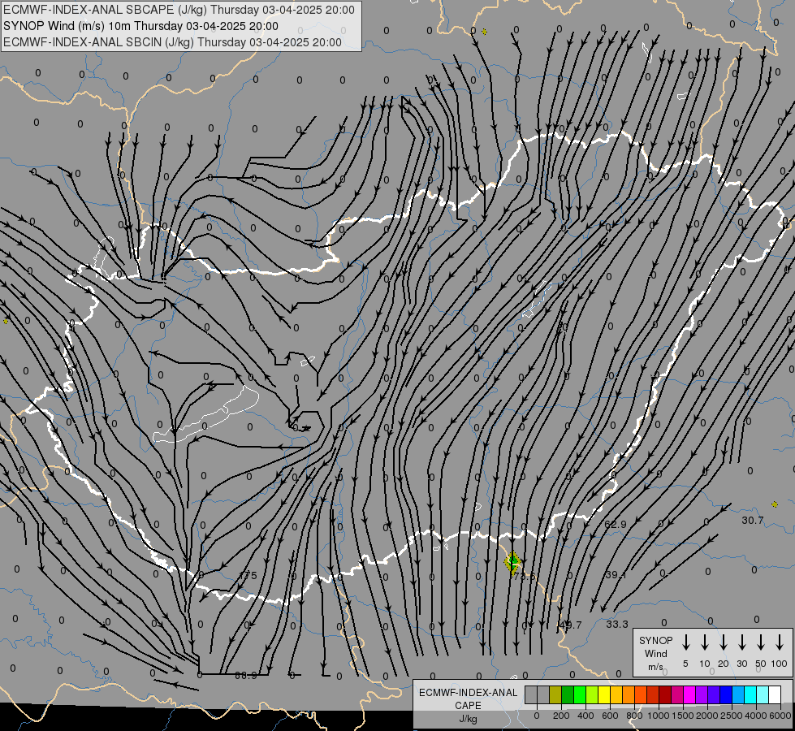The height and width of the screenshot is (731, 795).
Task: Click the 175 value near southern border
Action: tap(248, 576)
